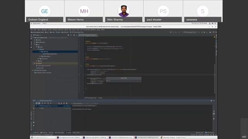
Task: Show the +61 more participants
Action: coord(244,137)
